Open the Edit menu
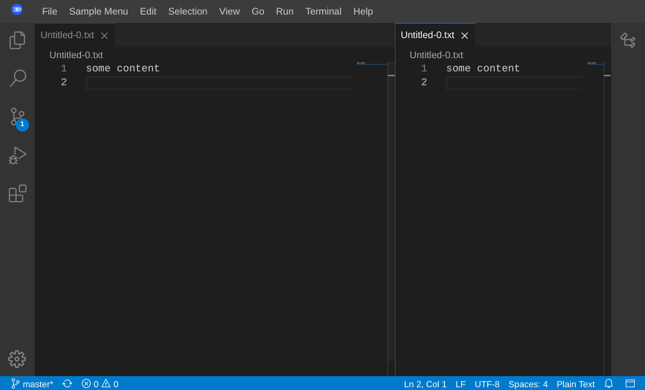Screen dimensions: 645x390 [148, 11]
